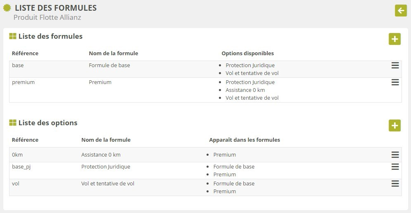The image size is (411, 213).
Task: Add a new option with plus icon
Action: point(394,126)
